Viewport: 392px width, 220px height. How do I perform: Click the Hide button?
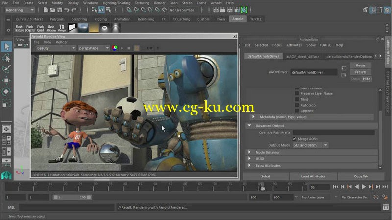[367, 79]
